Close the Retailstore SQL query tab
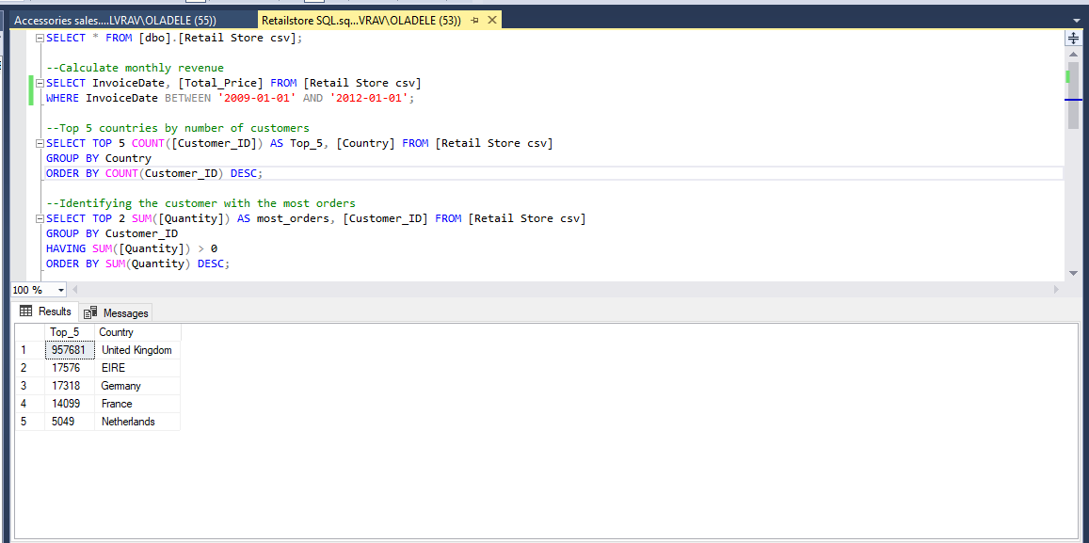Screen dimensions: 1089x543 coord(491,20)
